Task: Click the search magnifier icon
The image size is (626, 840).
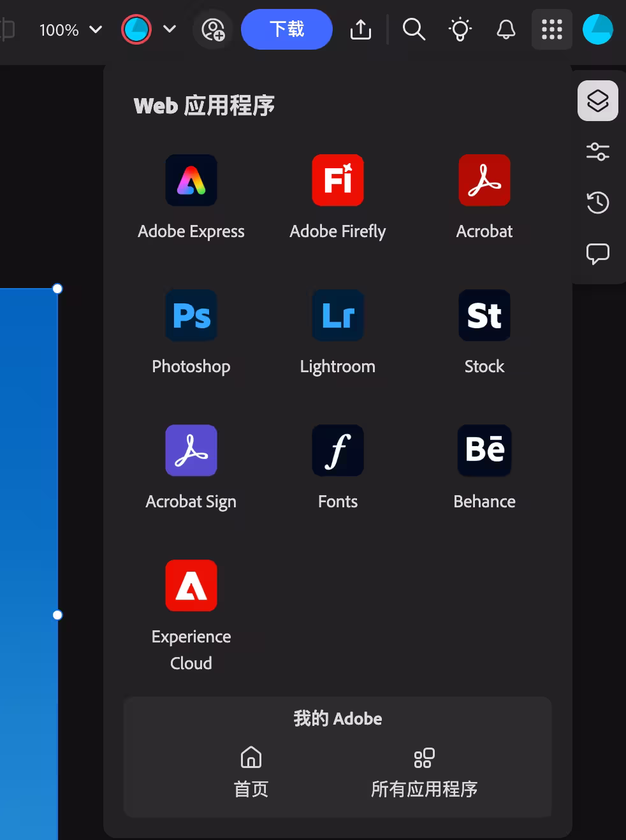Action: (414, 29)
